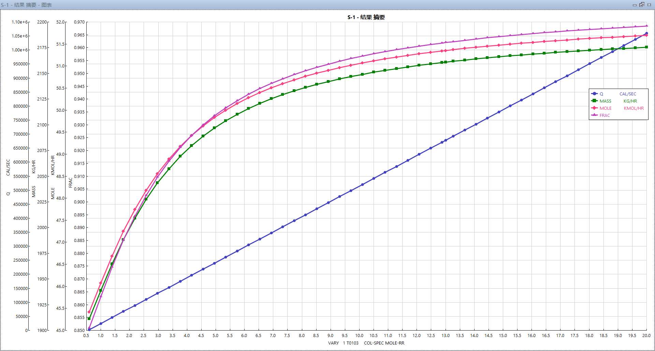Select legend unit 'CAL/SEC'
Viewport: 655px width, 351px height.
[x=628, y=94]
